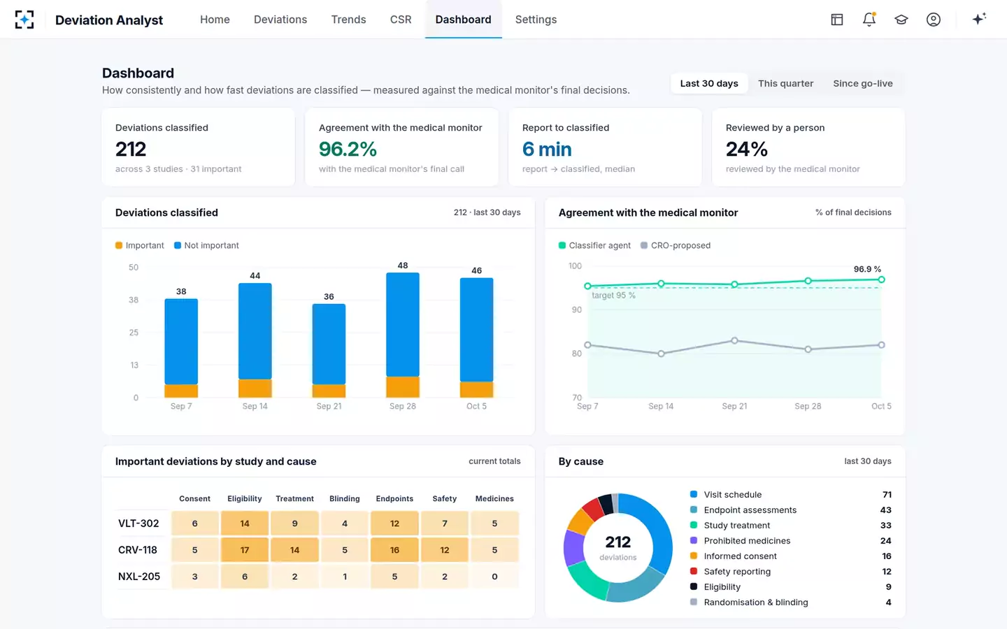This screenshot has width=1007, height=629.
Task: Click the Deviations classified 212 card
Action: (198, 147)
